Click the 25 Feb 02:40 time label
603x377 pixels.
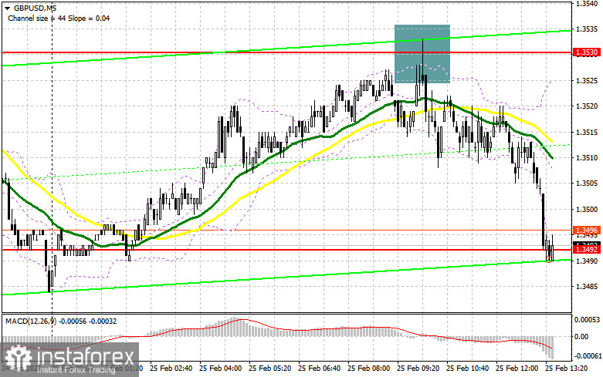tap(171, 369)
